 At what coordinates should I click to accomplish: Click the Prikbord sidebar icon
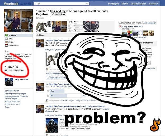[6, 35]
